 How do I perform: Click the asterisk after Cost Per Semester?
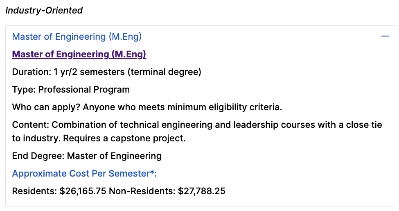tap(152, 172)
